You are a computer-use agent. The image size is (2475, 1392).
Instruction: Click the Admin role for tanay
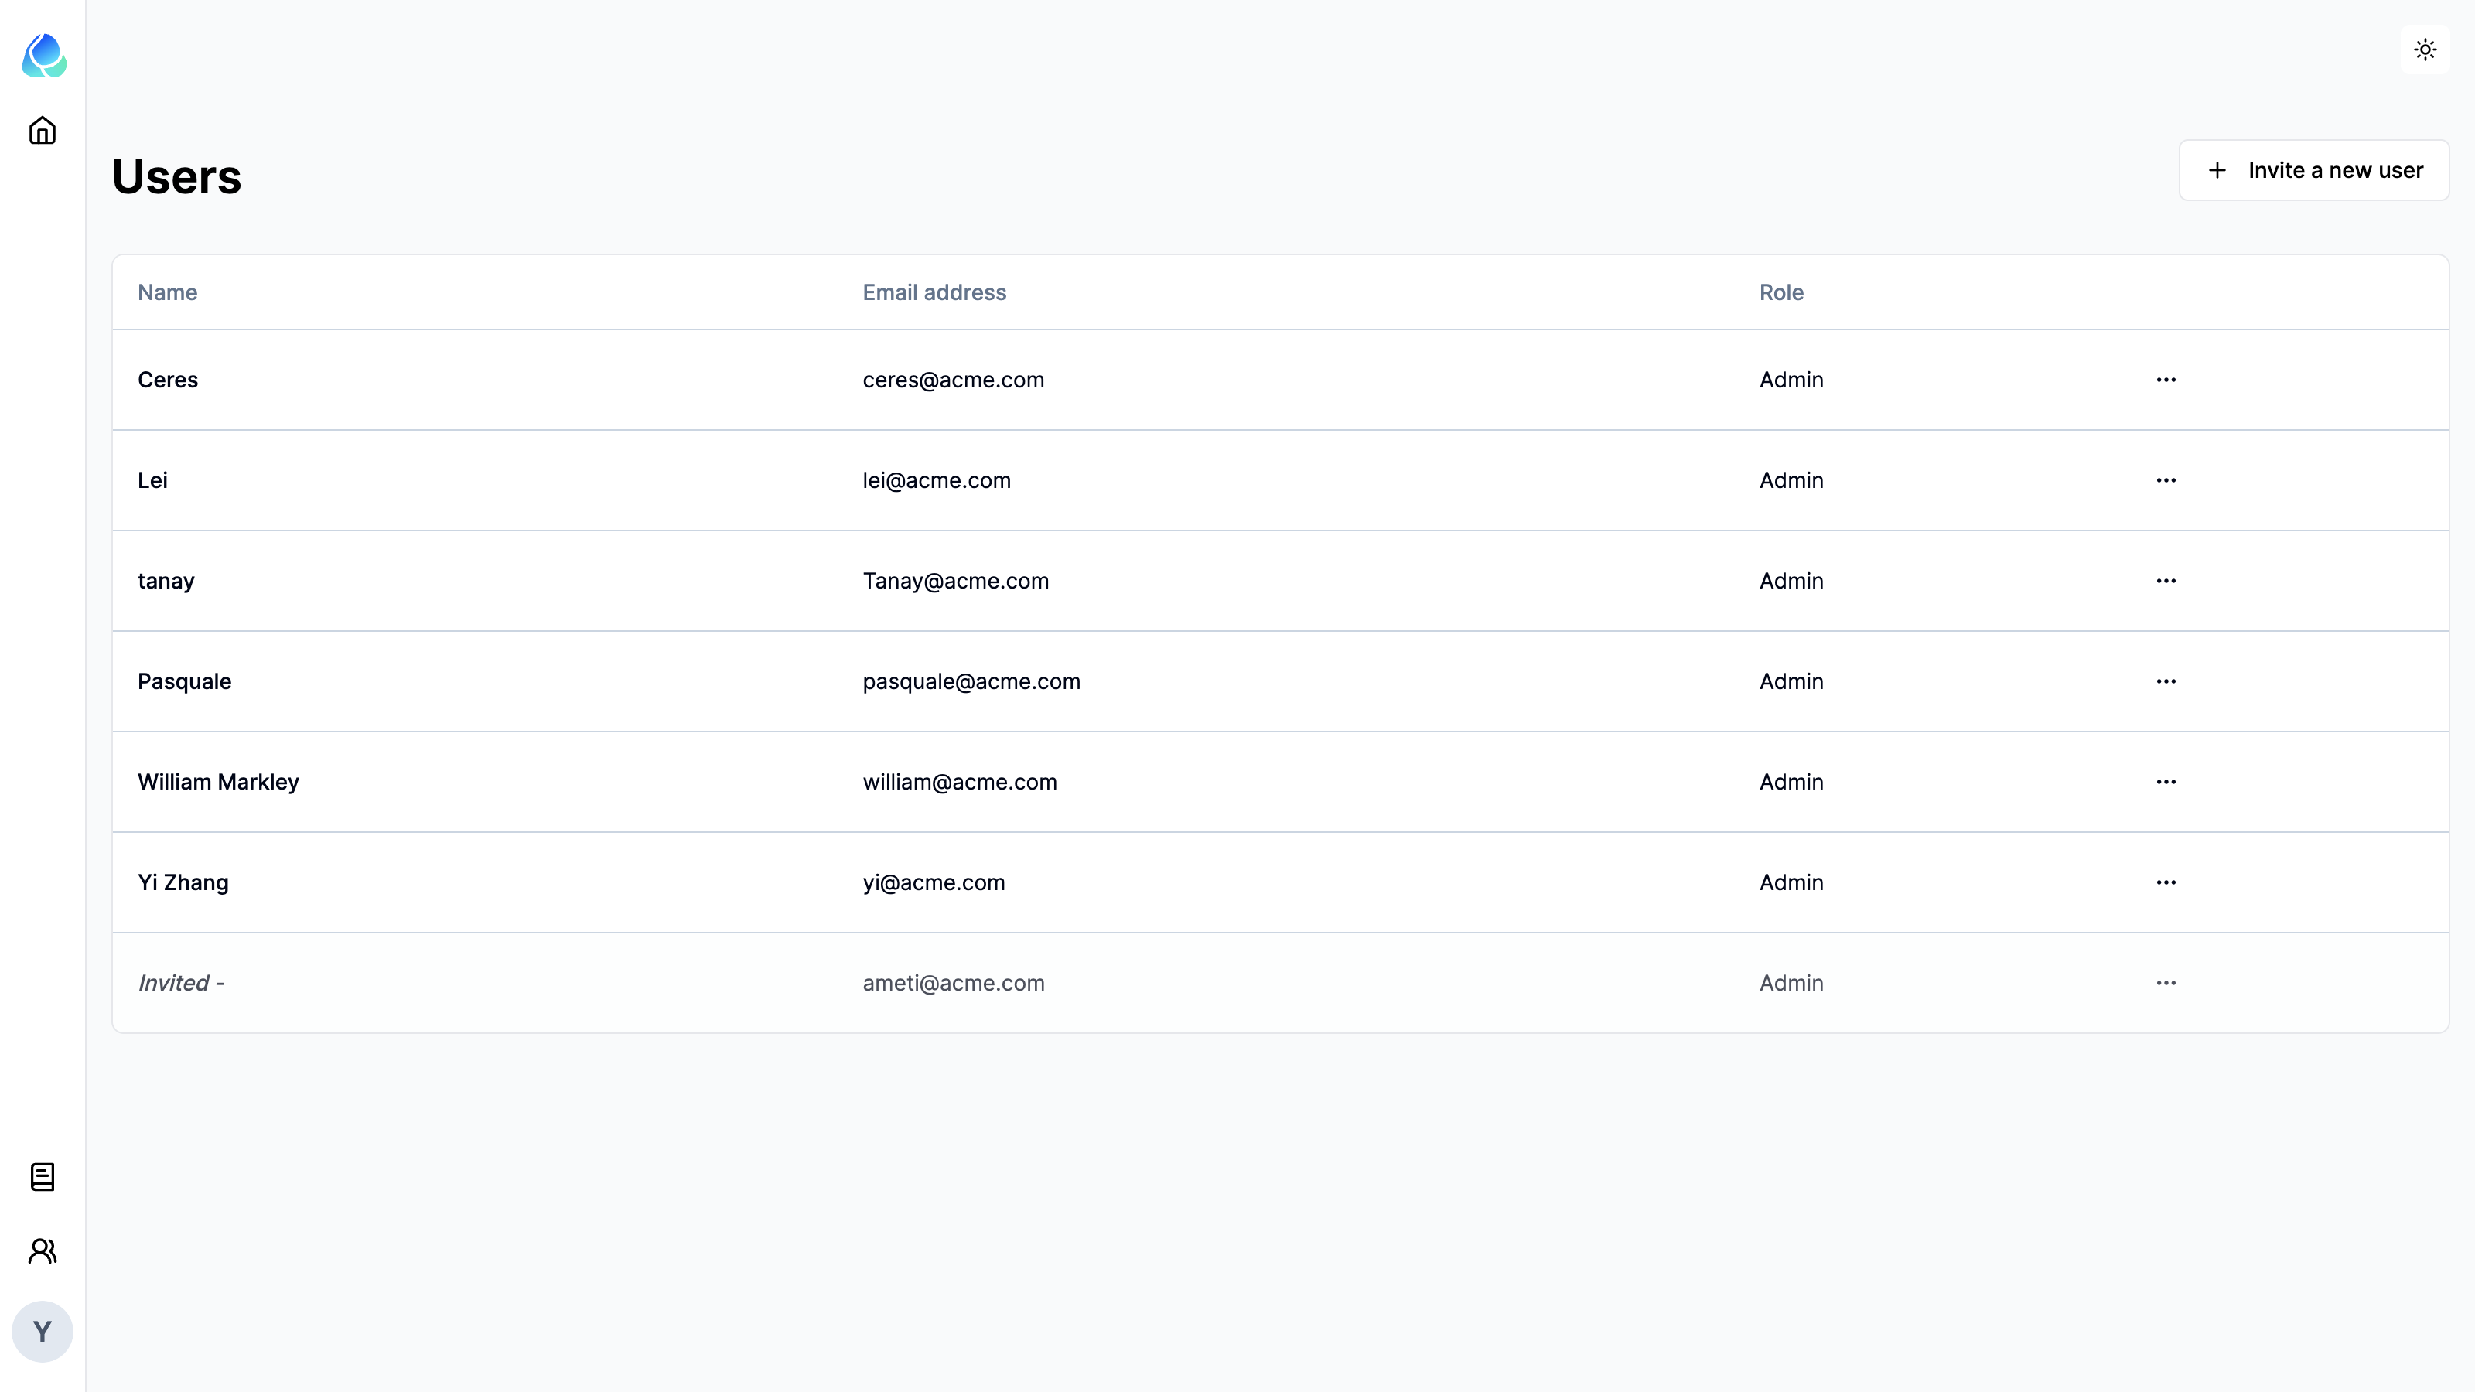1791,582
